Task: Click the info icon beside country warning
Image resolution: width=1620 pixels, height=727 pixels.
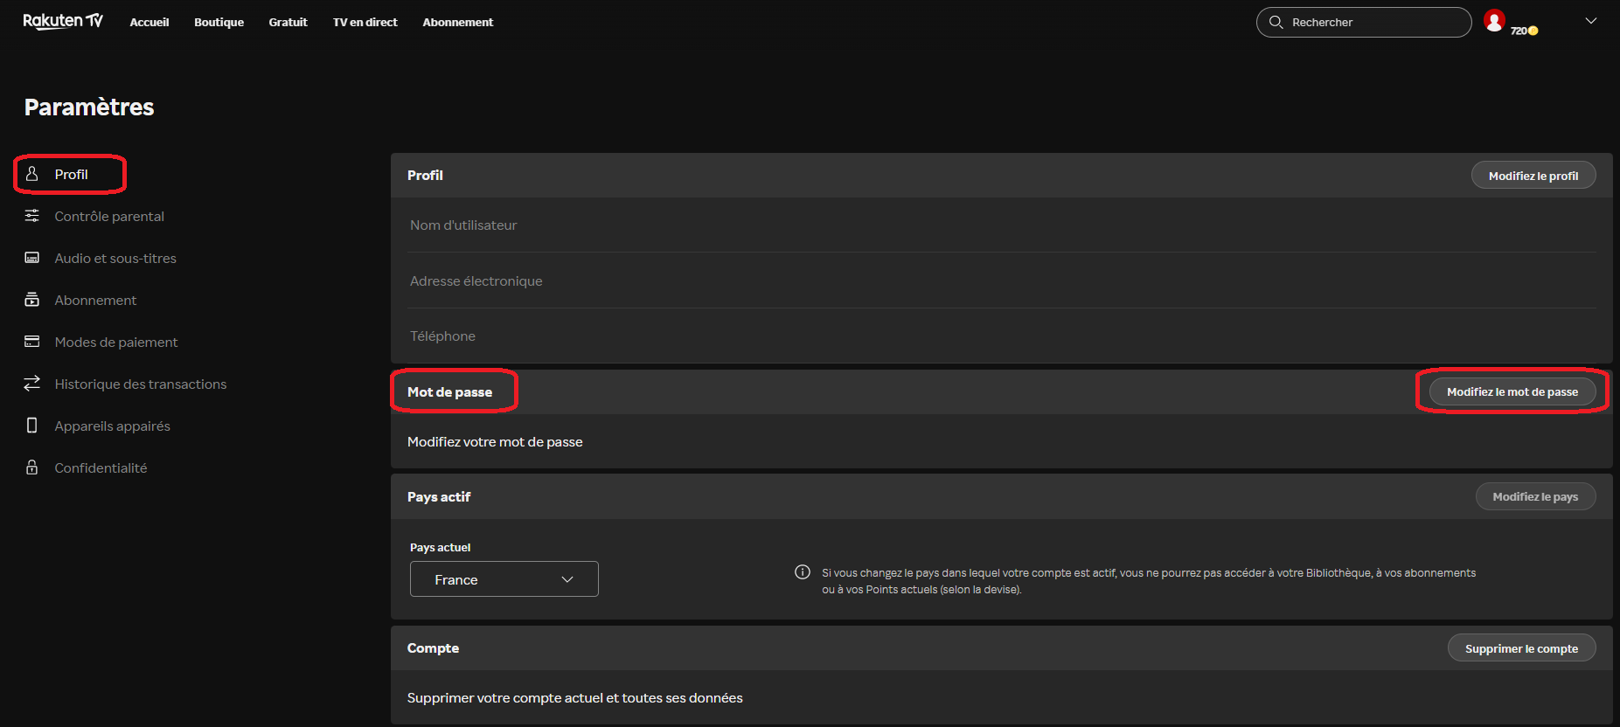Action: click(x=803, y=572)
